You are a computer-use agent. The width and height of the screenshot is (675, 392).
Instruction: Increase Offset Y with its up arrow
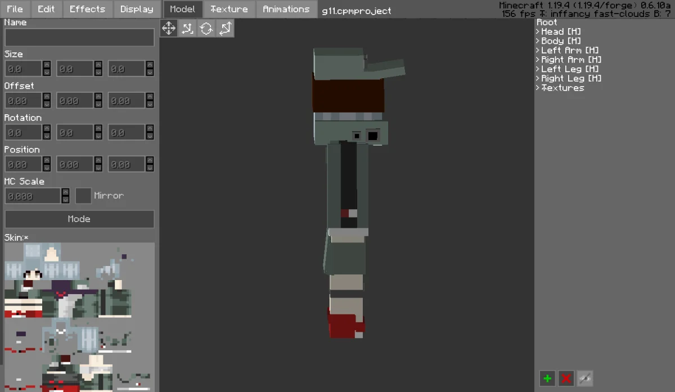click(98, 97)
